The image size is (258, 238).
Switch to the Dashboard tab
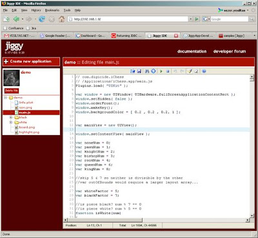(91, 36)
